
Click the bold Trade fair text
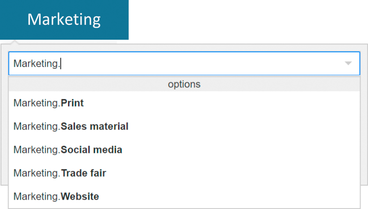pyautogui.click(x=83, y=173)
